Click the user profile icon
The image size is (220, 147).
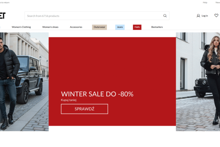coord(198,16)
